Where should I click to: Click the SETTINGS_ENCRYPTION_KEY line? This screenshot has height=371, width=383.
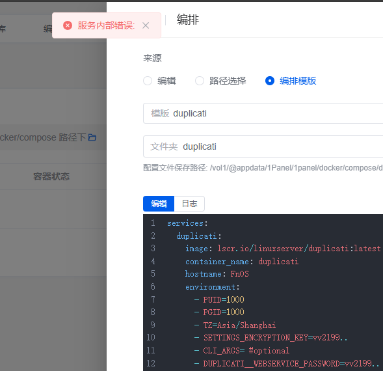[271, 338]
